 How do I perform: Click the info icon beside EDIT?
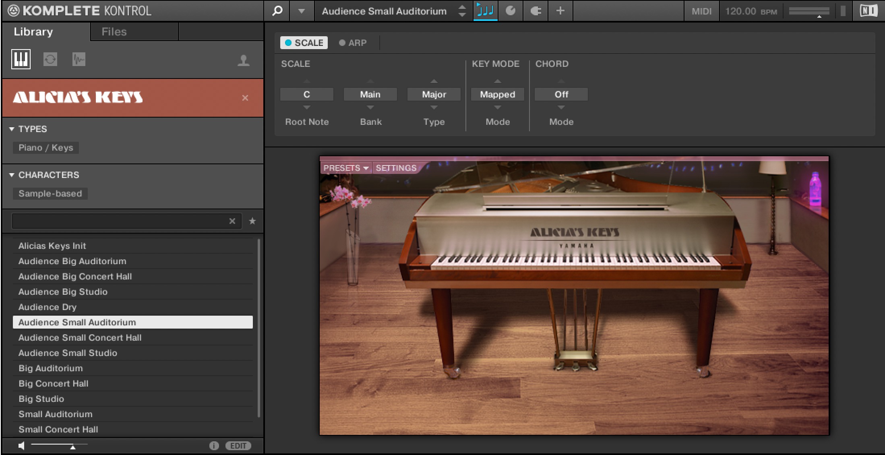214,446
